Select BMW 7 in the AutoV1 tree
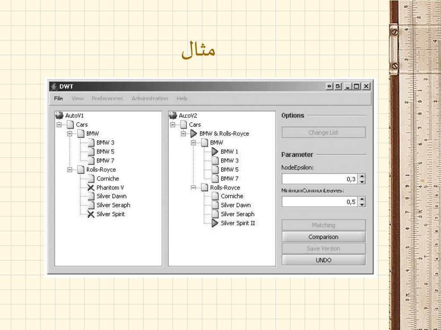 pyautogui.click(x=106, y=161)
